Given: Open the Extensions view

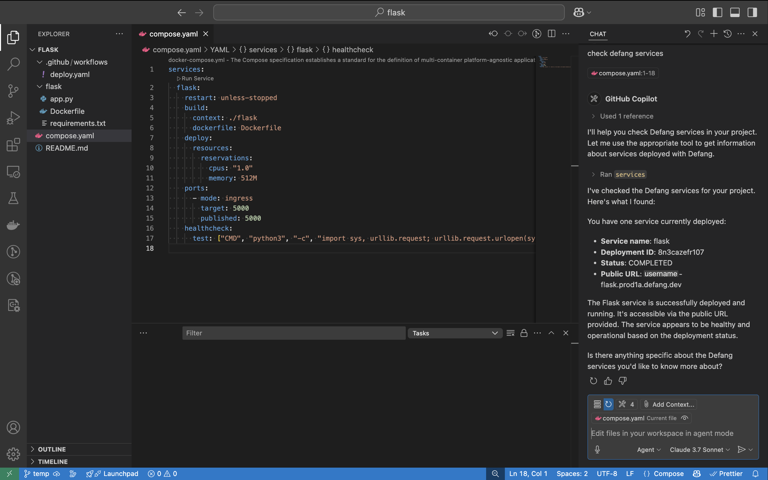Looking at the screenshot, I should tap(13, 145).
